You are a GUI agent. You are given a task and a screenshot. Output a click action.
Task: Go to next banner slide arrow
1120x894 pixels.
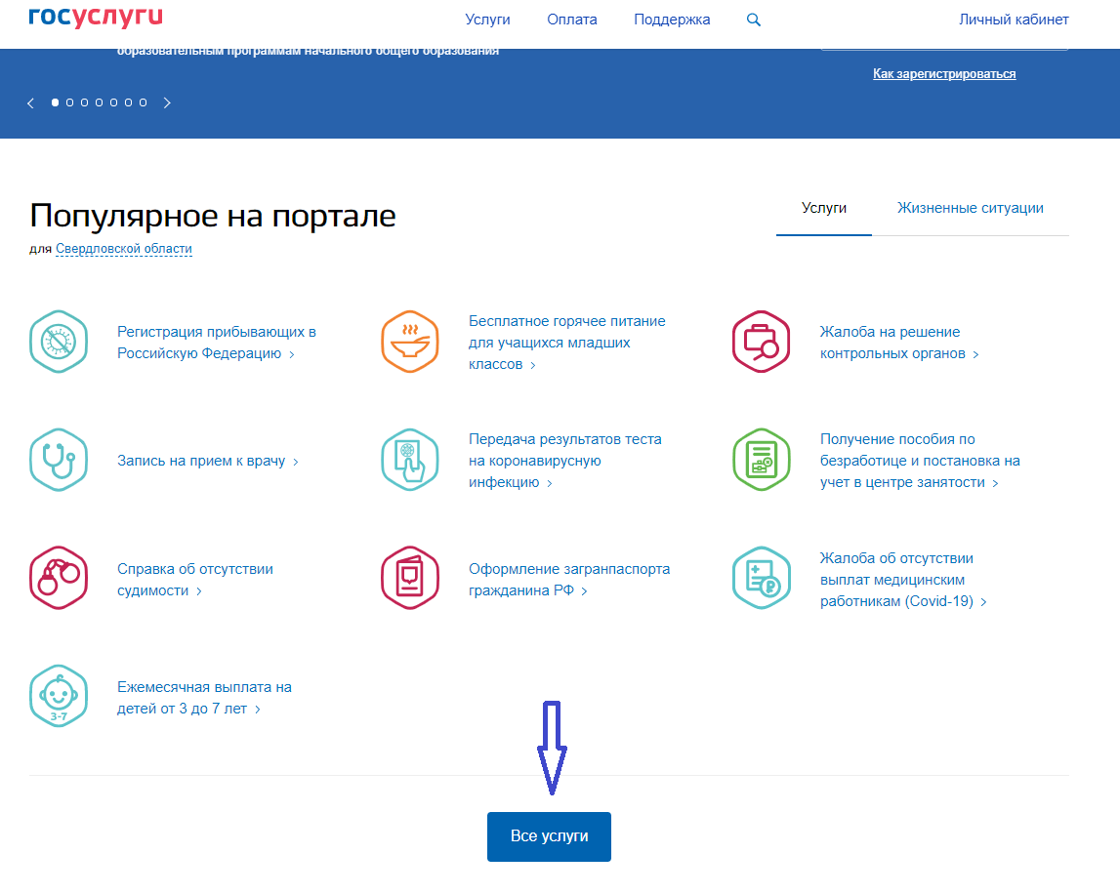pyautogui.click(x=167, y=102)
